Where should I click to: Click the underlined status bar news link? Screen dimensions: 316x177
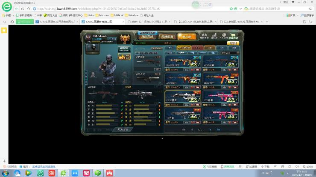(x=44, y=166)
